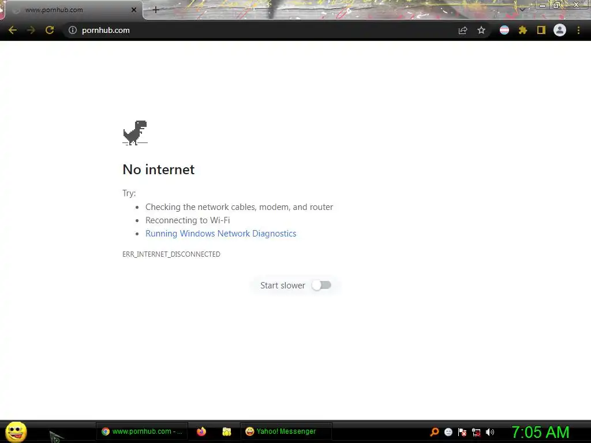The height and width of the screenshot is (443, 591).
Task: Show the browser side panel
Action: click(x=541, y=30)
